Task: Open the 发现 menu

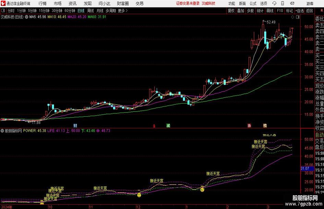Action: coord(88,3)
